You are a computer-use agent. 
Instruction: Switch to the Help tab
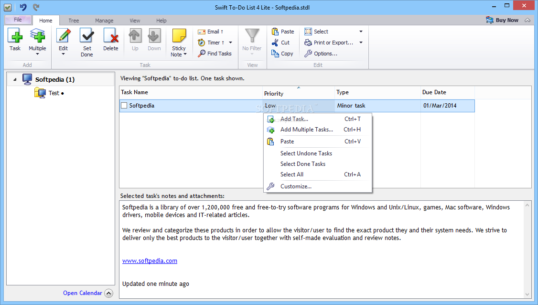pyautogui.click(x=161, y=21)
